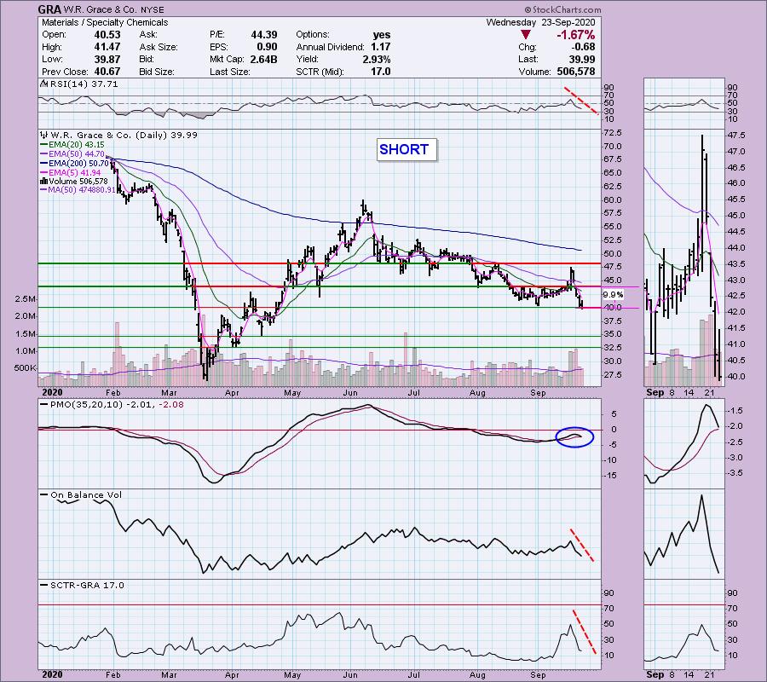Click the Options value yes
The image size is (767, 682).
pyautogui.click(x=382, y=35)
